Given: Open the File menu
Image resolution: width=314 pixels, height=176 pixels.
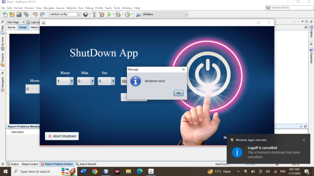Looking at the screenshot, I should 3,8.
